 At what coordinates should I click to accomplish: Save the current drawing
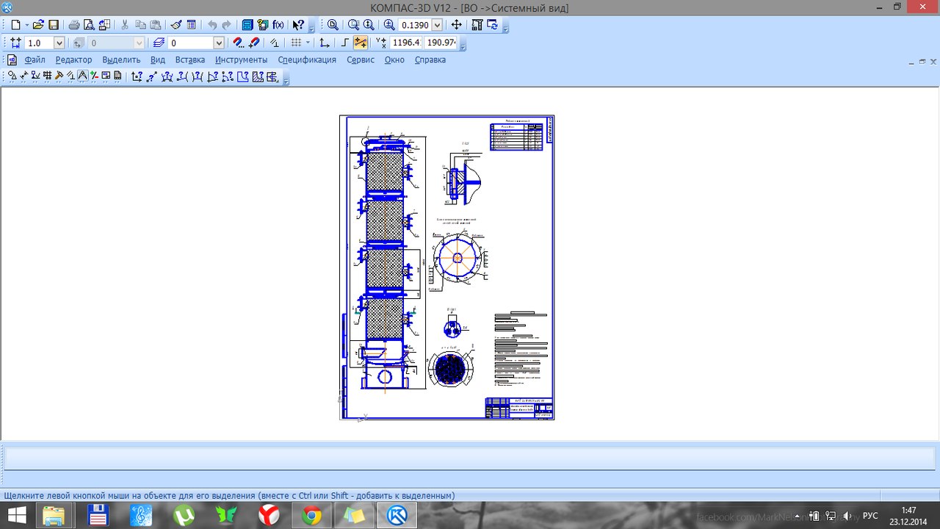point(54,24)
